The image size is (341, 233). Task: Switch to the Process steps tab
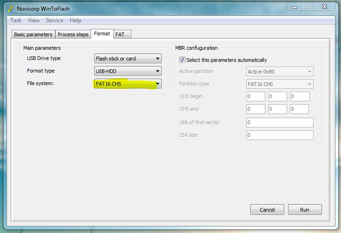point(73,34)
